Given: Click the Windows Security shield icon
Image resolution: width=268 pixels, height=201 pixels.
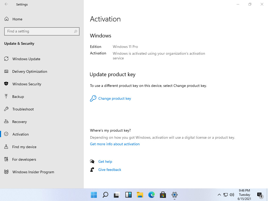Looking at the screenshot, I should (x=6, y=84).
